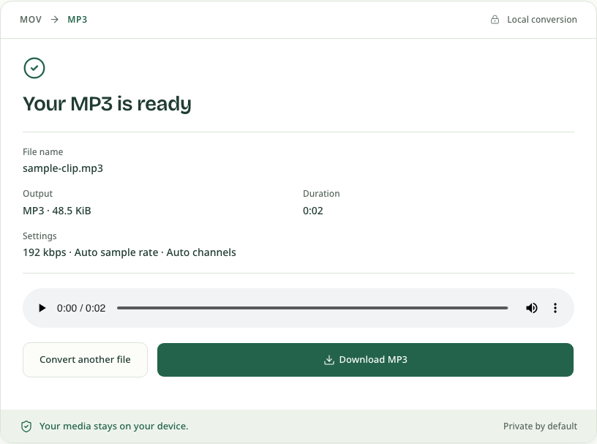This screenshot has height=444, width=597.
Task: Play the converted audio preview
Action: pos(42,308)
